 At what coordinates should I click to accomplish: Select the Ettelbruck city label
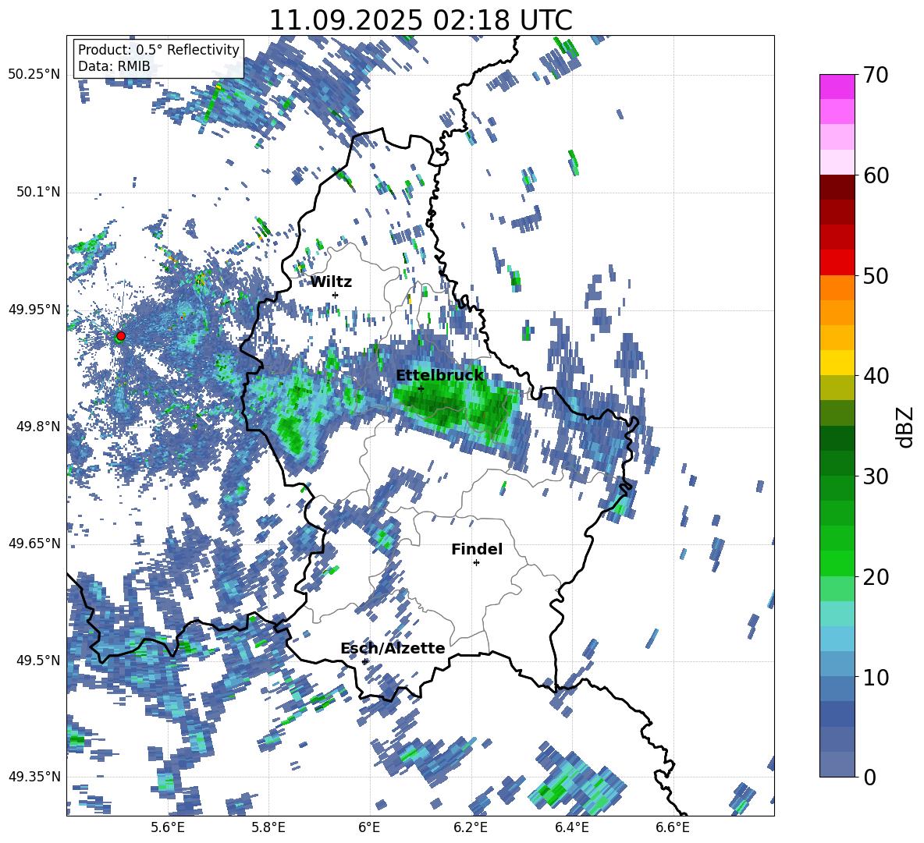pyautogui.click(x=439, y=376)
